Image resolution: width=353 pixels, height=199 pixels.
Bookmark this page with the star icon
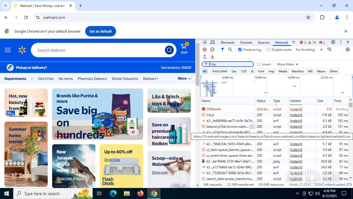coord(308,17)
